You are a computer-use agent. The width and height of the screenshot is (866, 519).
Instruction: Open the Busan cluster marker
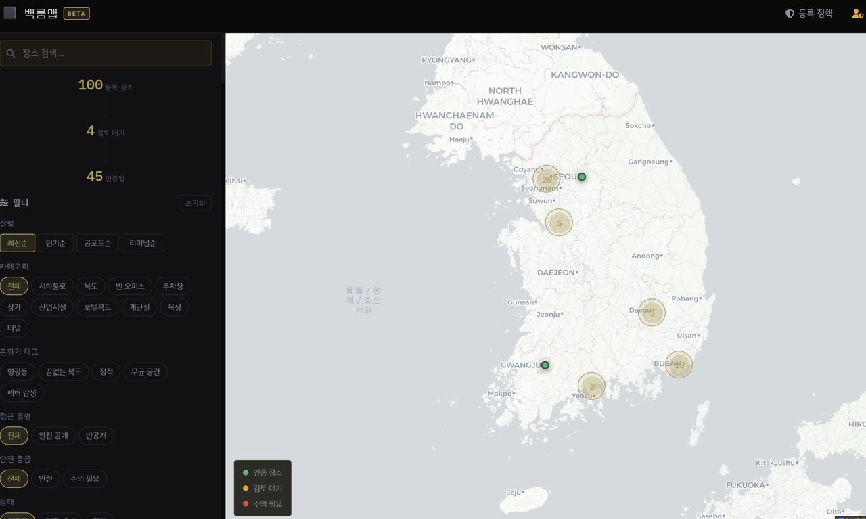click(679, 365)
